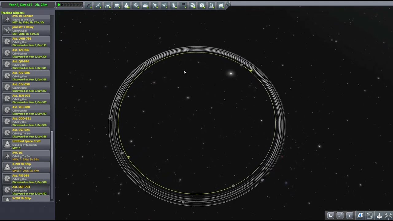Select asteroid Ast. YUJ-288
This screenshot has height=221, width=393.
click(x=26, y=110)
